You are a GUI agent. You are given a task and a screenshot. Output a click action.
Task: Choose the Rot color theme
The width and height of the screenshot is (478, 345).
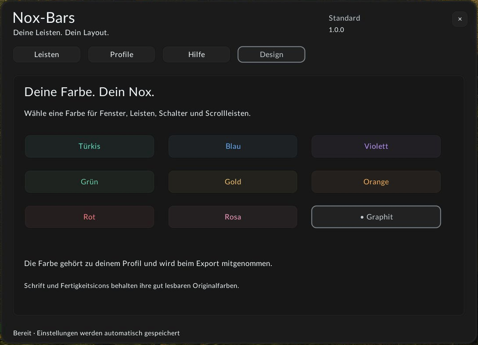(89, 217)
